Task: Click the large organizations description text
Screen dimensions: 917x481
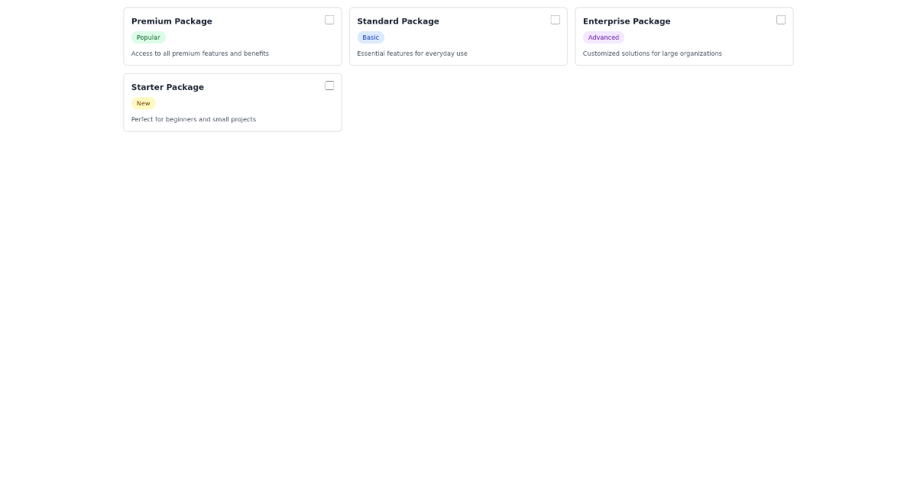Action: [652, 53]
